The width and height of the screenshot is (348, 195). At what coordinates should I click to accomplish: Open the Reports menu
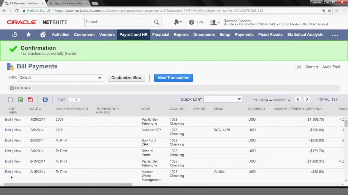[x=181, y=35]
